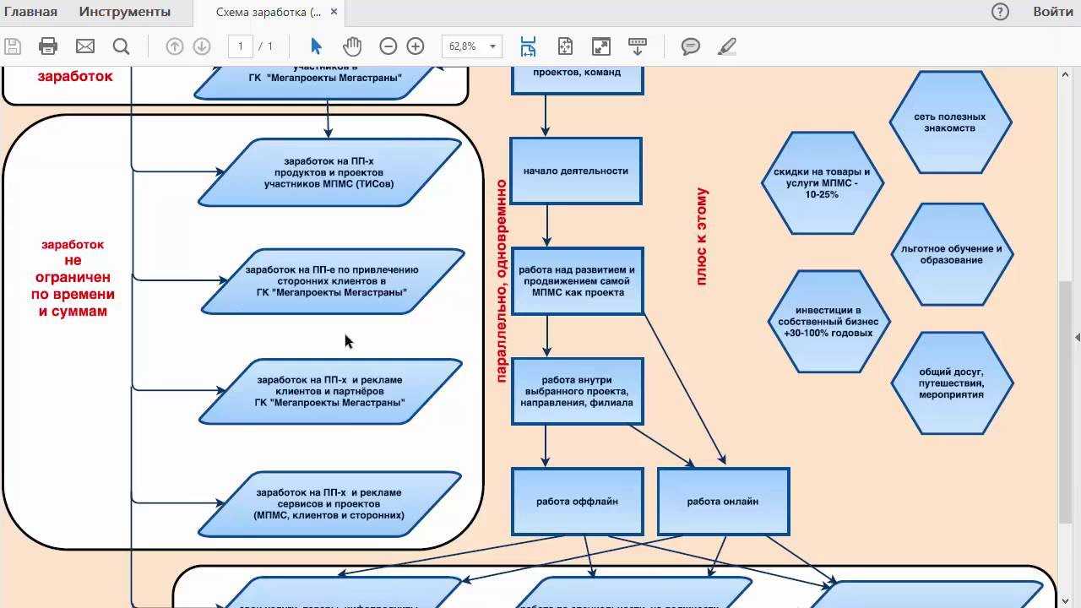The width and height of the screenshot is (1081, 608).
Task: Open the help question mark icon
Action: (1000, 12)
